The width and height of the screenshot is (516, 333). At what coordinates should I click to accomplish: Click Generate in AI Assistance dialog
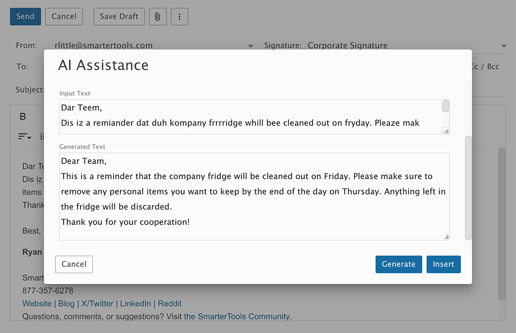(398, 264)
